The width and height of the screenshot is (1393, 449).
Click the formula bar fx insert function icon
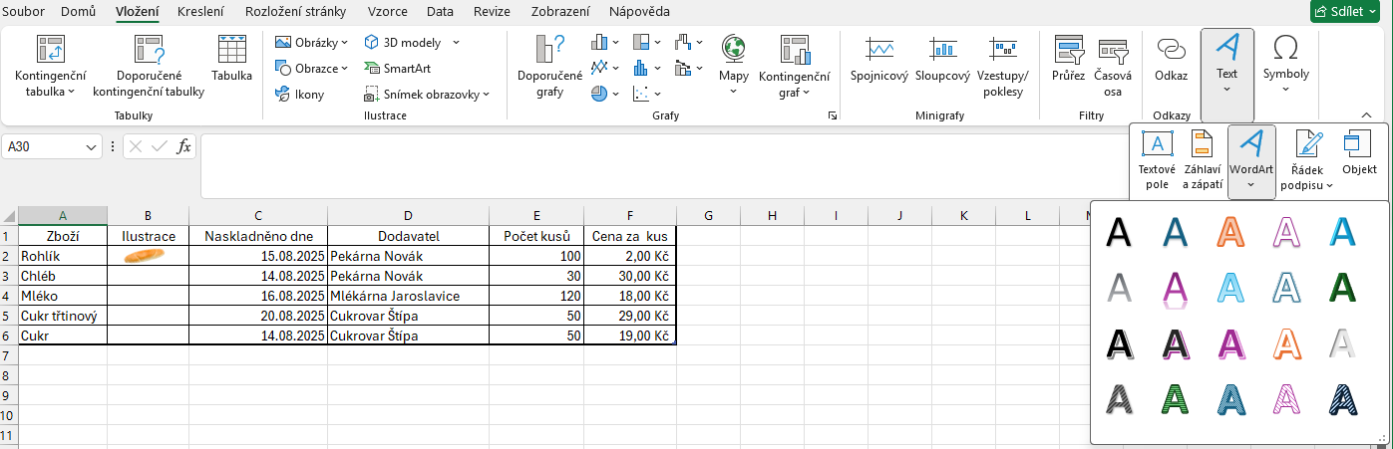click(183, 146)
